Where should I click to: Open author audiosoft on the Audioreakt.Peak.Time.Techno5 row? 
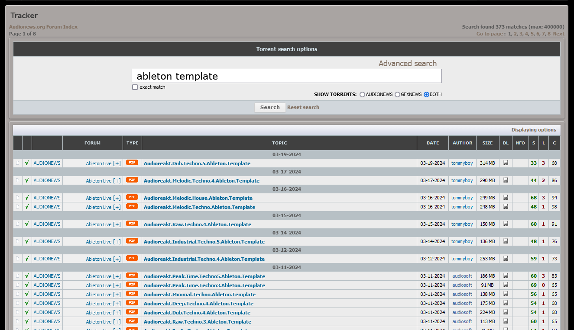[462, 276]
